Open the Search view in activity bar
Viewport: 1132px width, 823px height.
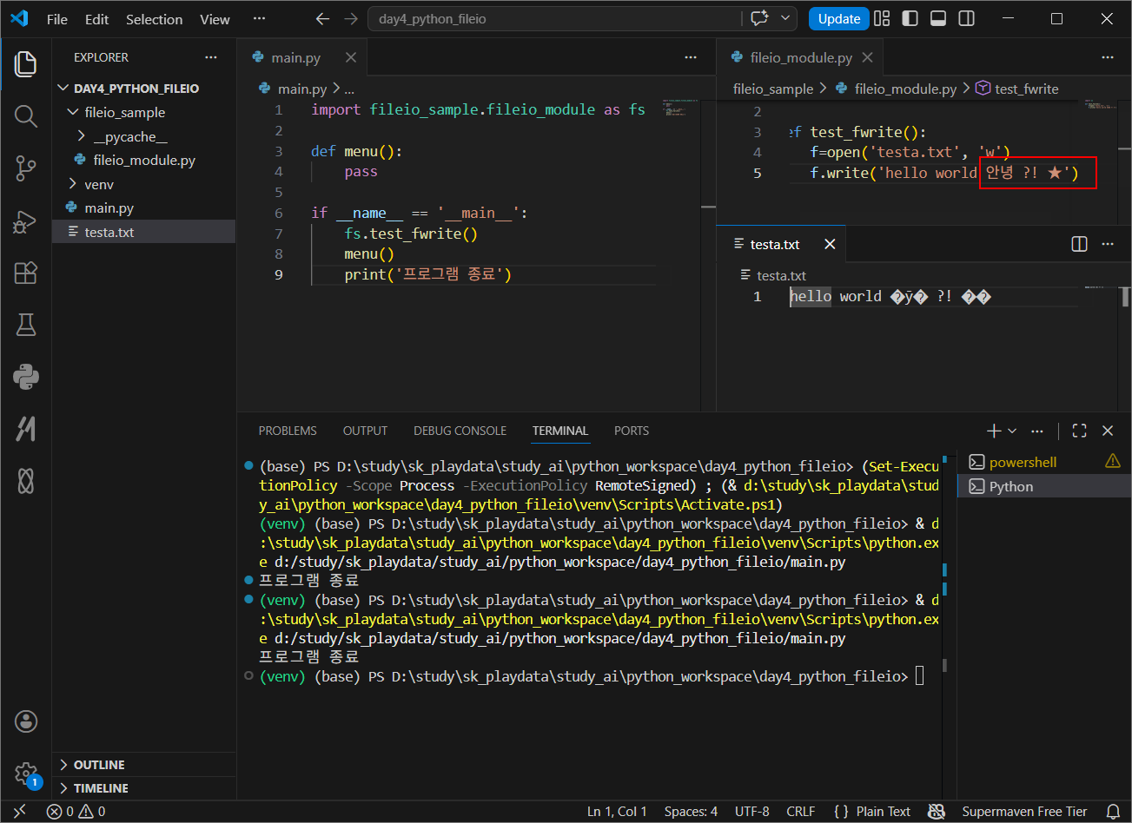(x=26, y=115)
